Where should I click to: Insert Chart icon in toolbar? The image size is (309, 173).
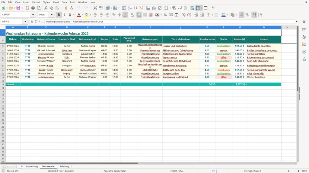tap(154, 8)
